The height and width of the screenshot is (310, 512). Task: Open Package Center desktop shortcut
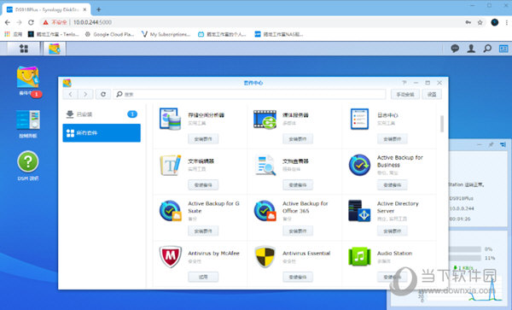click(28, 78)
